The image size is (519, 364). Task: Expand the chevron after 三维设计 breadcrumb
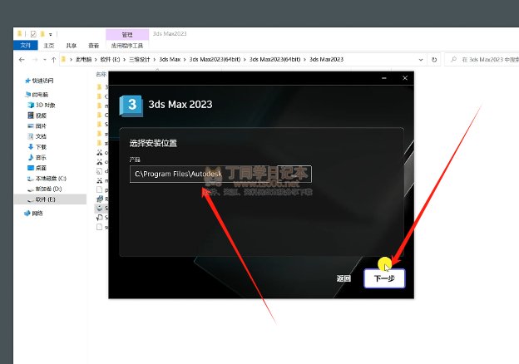pyautogui.click(x=154, y=60)
